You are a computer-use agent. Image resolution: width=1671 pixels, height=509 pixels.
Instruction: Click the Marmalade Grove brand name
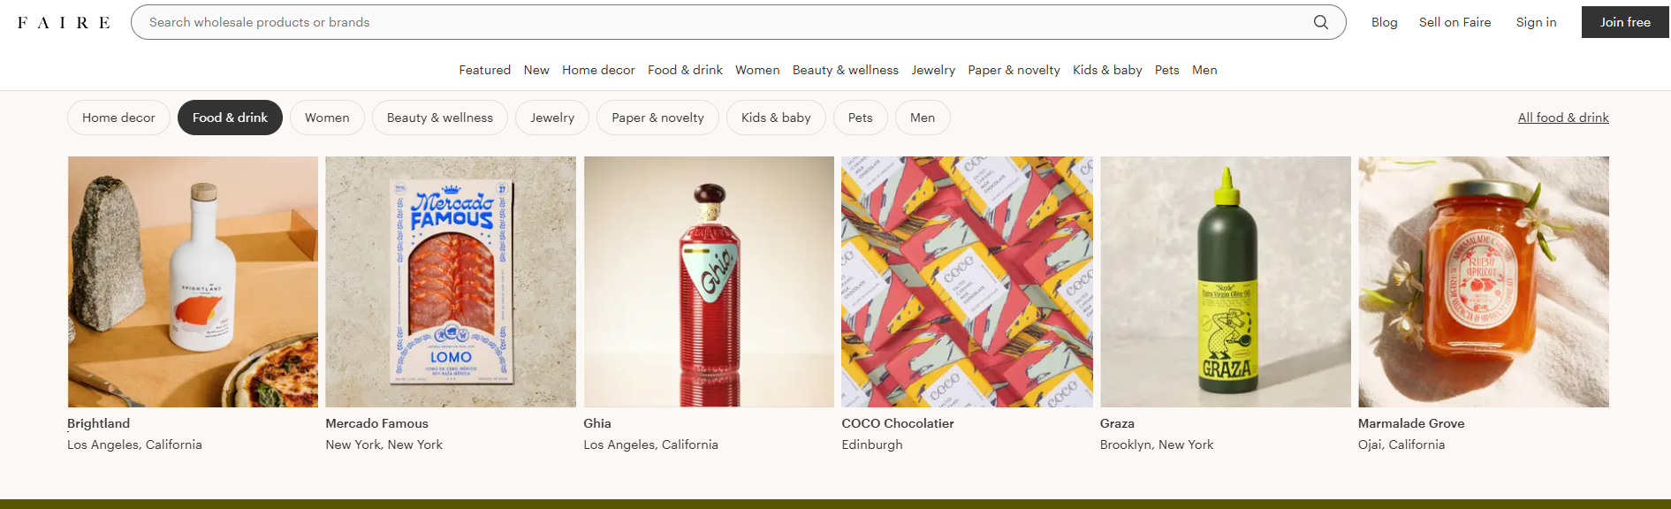pyautogui.click(x=1410, y=423)
